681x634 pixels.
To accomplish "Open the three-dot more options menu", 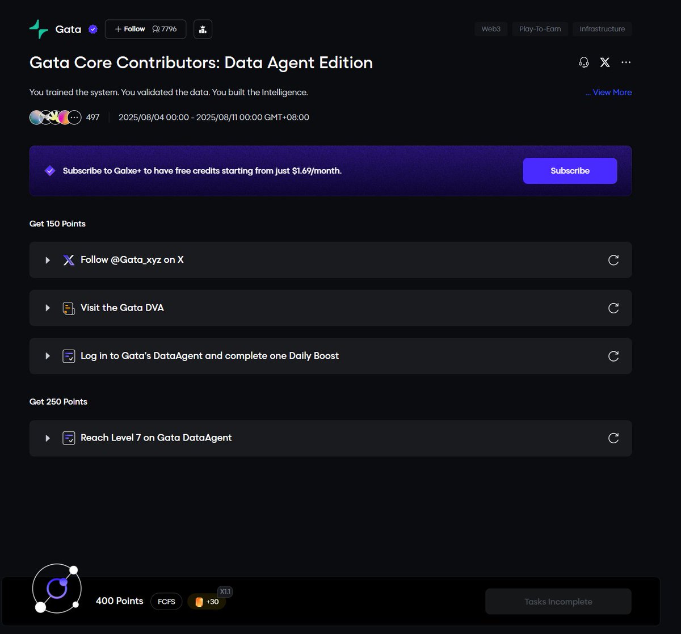I will pyautogui.click(x=626, y=62).
